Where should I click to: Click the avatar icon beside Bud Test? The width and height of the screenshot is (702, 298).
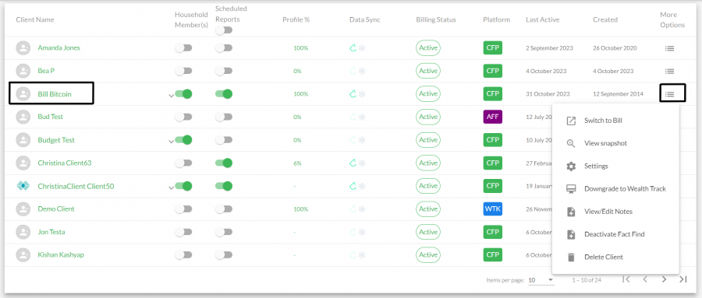[x=23, y=117]
